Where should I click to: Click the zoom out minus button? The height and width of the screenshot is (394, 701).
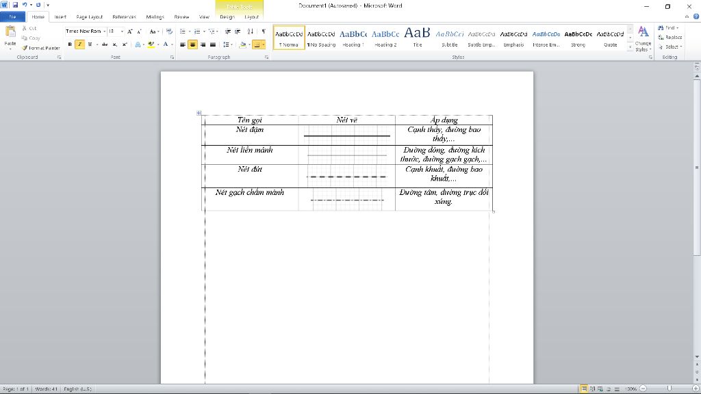(643, 389)
